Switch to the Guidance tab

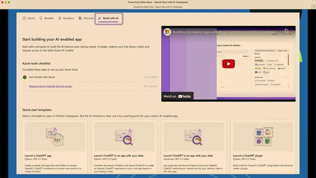[x=66, y=18]
